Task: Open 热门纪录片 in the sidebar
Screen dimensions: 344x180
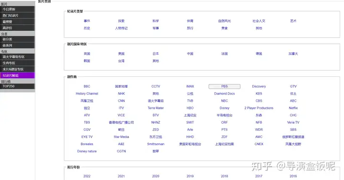Action: click(17, 15)
